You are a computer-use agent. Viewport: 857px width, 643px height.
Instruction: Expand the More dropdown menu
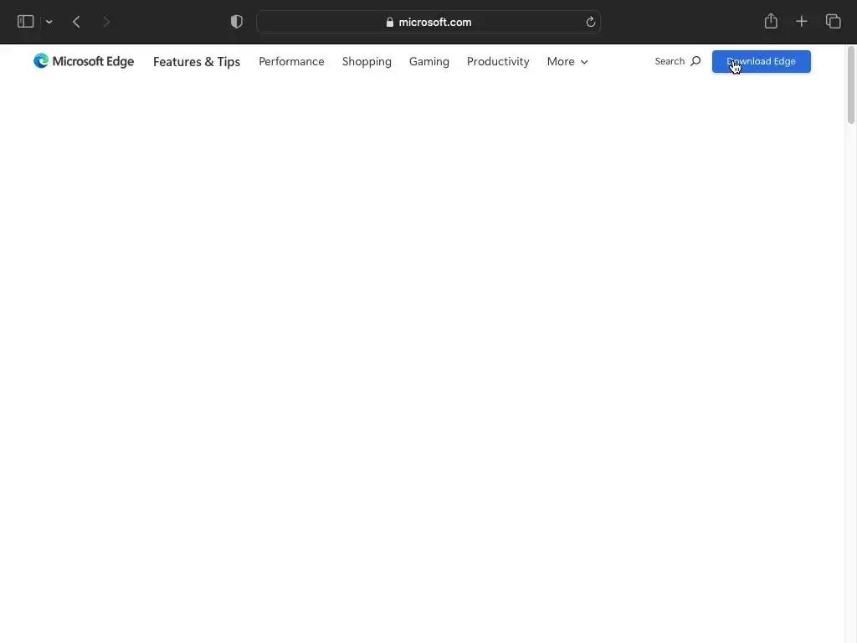pyautogui.click(x=567, y=61)
